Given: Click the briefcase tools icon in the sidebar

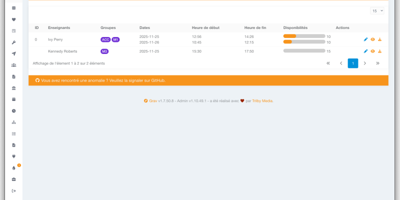Looking at the screenshot, I should tap(14, 179).
